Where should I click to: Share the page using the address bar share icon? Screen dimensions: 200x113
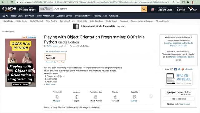coord(174,2)
